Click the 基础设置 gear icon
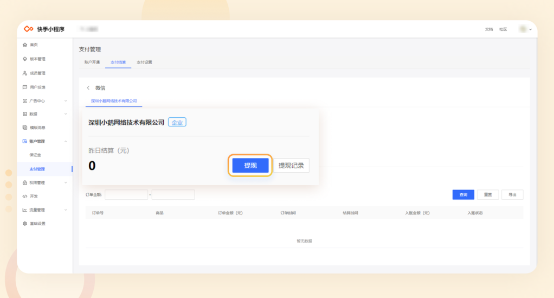Image resolution: width=554 pixels, height=298 pixels. [25, 224]
